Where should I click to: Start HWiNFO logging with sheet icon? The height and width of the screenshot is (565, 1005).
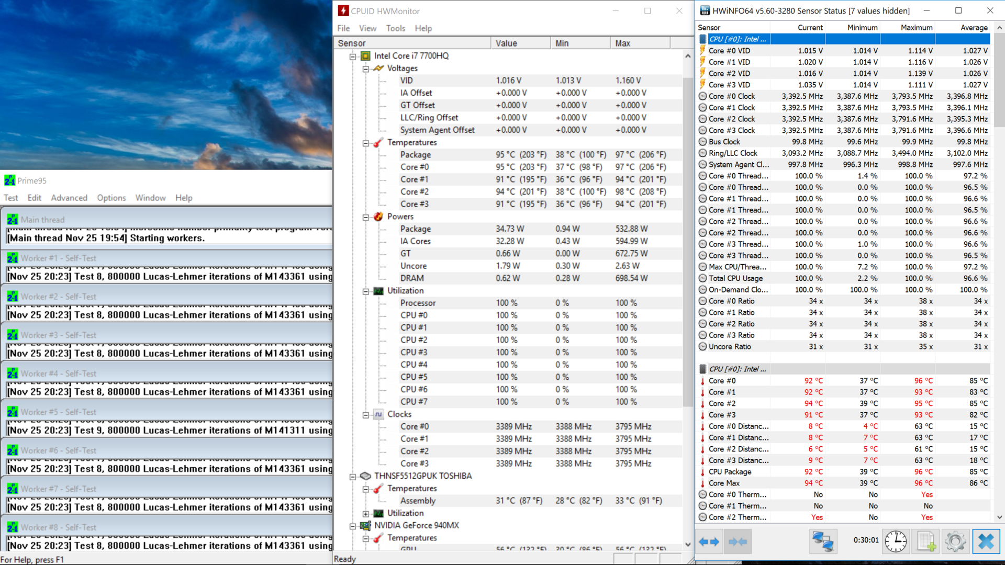coord(926,541)
